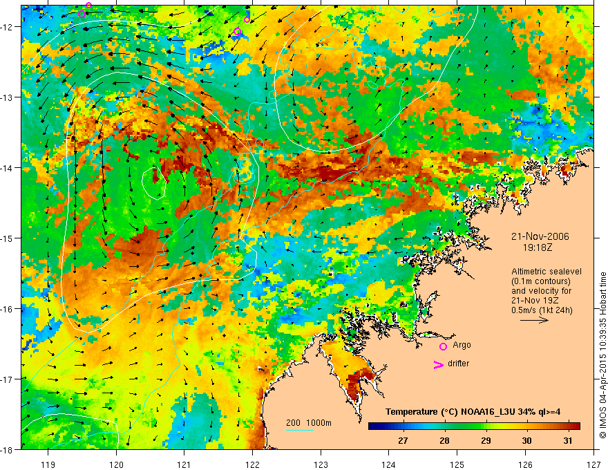Click the yellow section of colorbar above 29
Screen dimensions: 608x470
click(486, 426)
